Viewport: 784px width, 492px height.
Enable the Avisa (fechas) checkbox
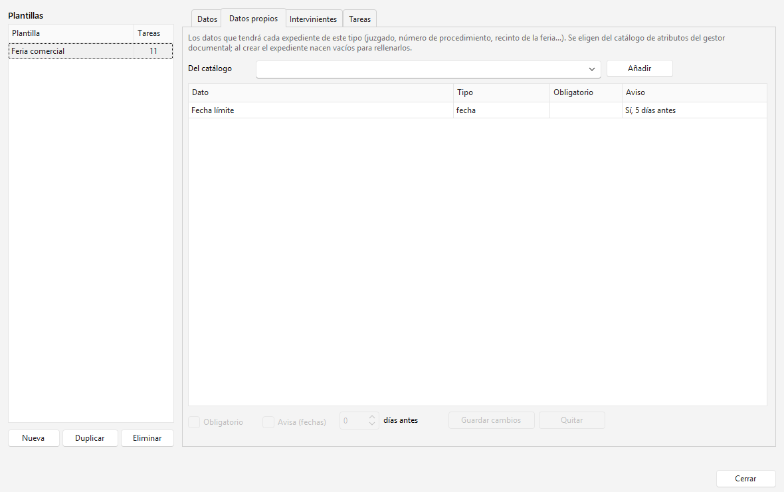point(268,422)
